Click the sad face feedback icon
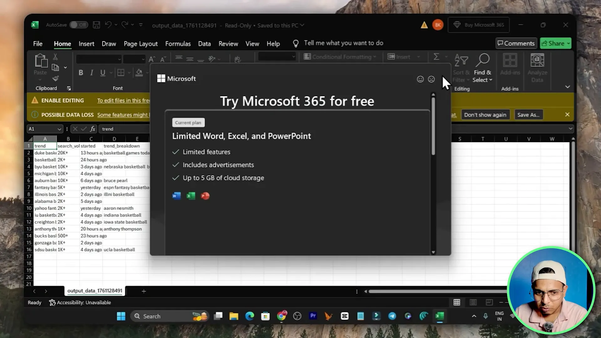The height and width of the screenshot is (338, 601). [x=431, y=79]
